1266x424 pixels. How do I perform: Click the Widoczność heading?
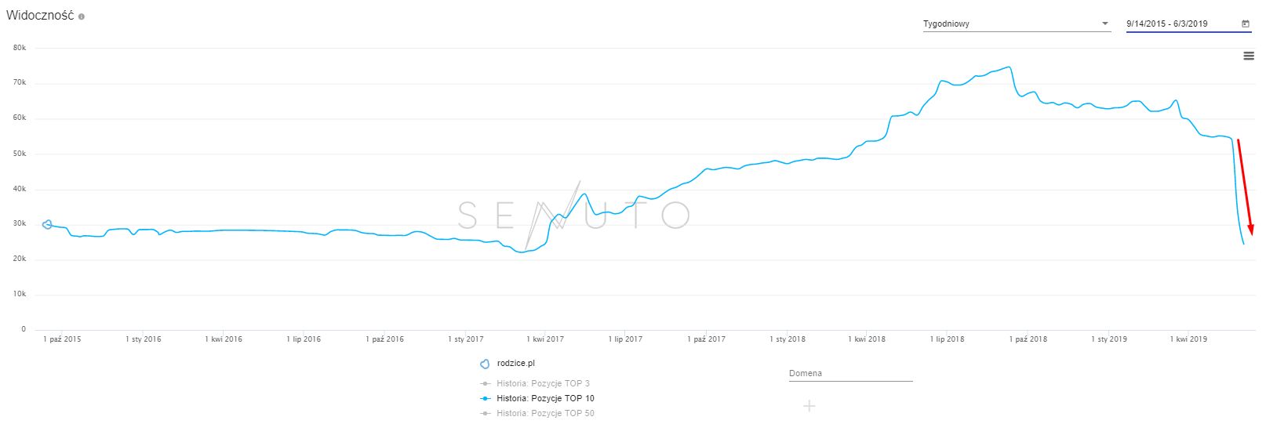[x=40, y=16]
